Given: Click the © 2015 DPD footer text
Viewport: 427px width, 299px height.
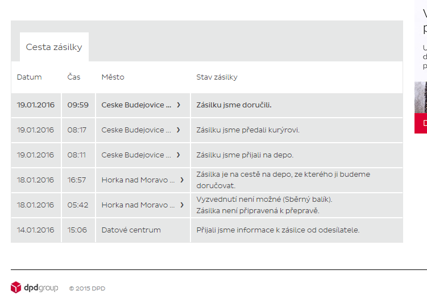Looking at the screenshot, I should click(x=87, y=289).
